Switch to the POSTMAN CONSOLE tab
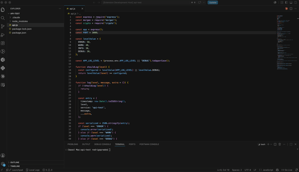299x172 pixels. (x=149, y=144)
